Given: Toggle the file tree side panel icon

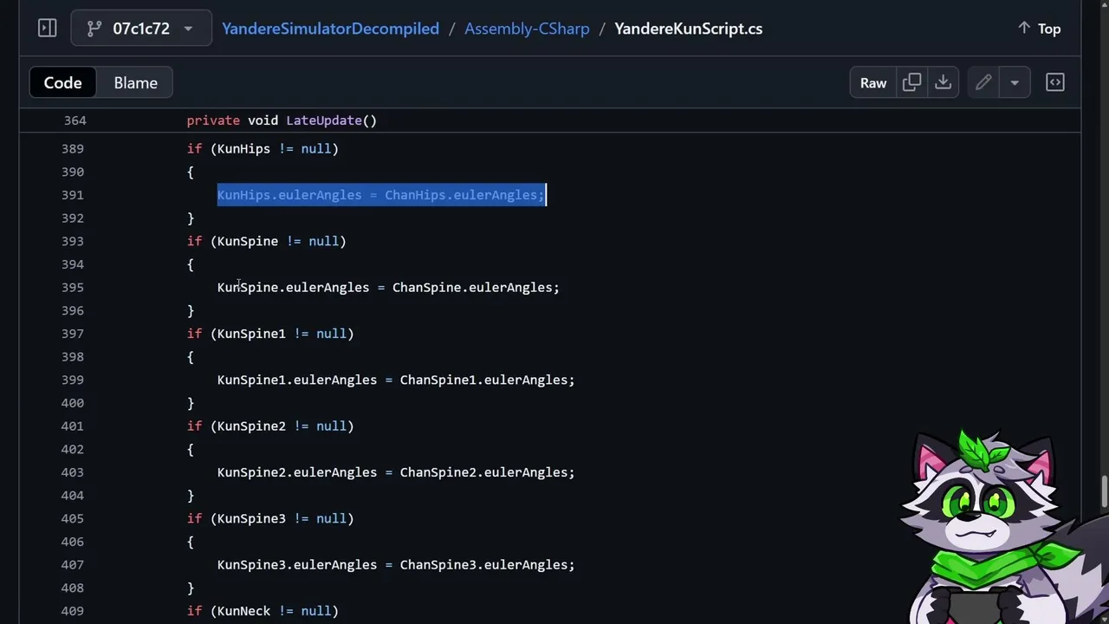Looking at the screenshot, I should [x=48, y=29].
